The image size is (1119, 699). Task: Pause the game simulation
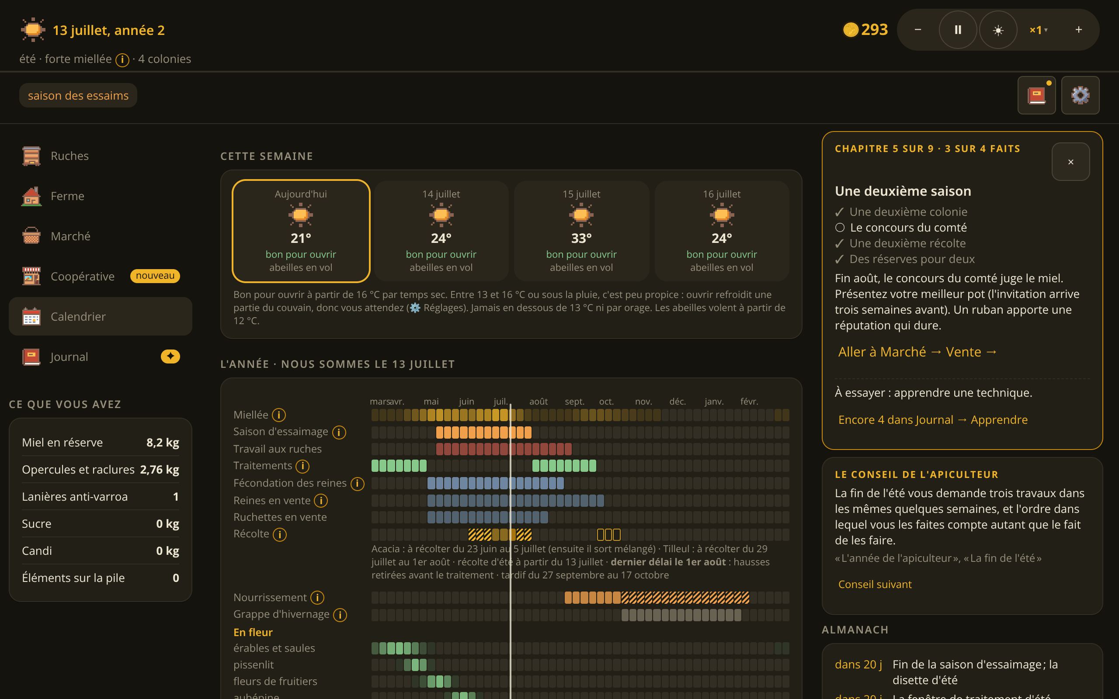tap(958, 30)
